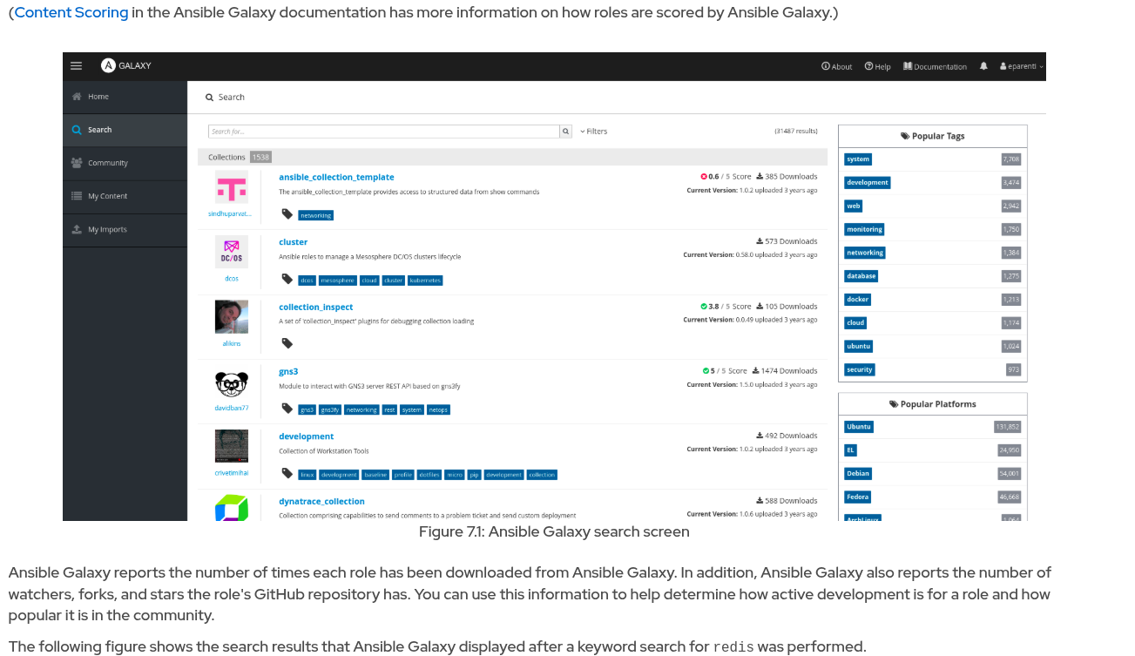The image size is (1135, 656).
Task: Open Community in the sidebar
Action: (x=107, y=163)
